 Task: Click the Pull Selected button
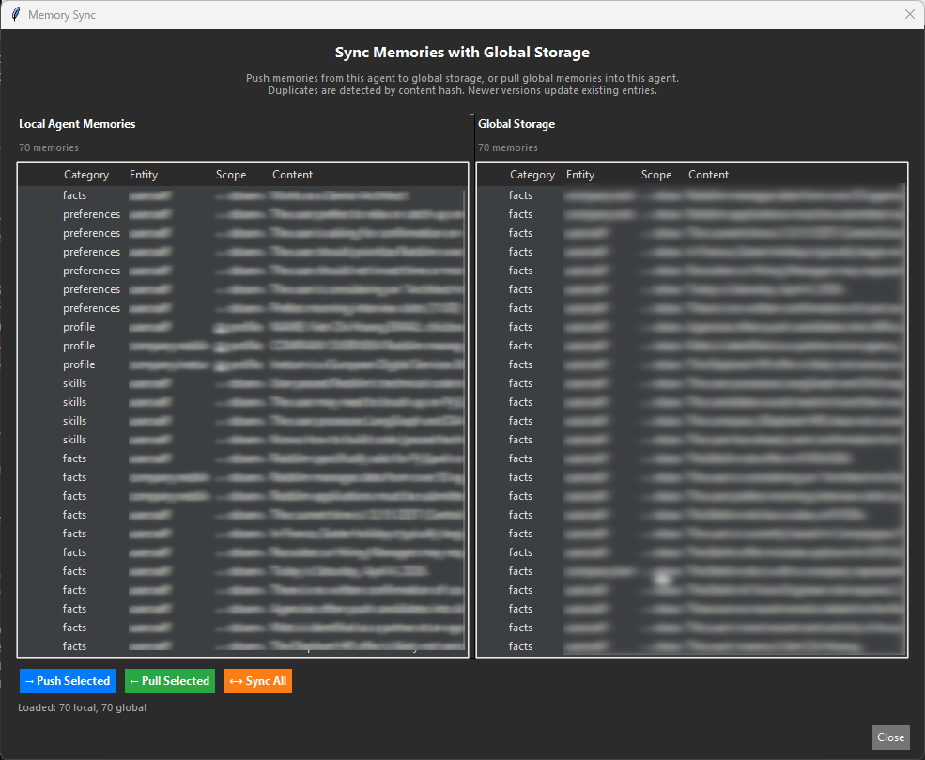[169, 680]
